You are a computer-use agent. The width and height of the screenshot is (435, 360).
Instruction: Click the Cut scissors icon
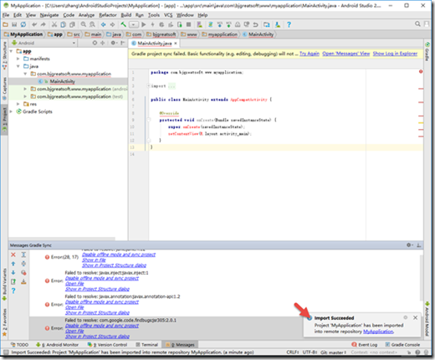54,24
